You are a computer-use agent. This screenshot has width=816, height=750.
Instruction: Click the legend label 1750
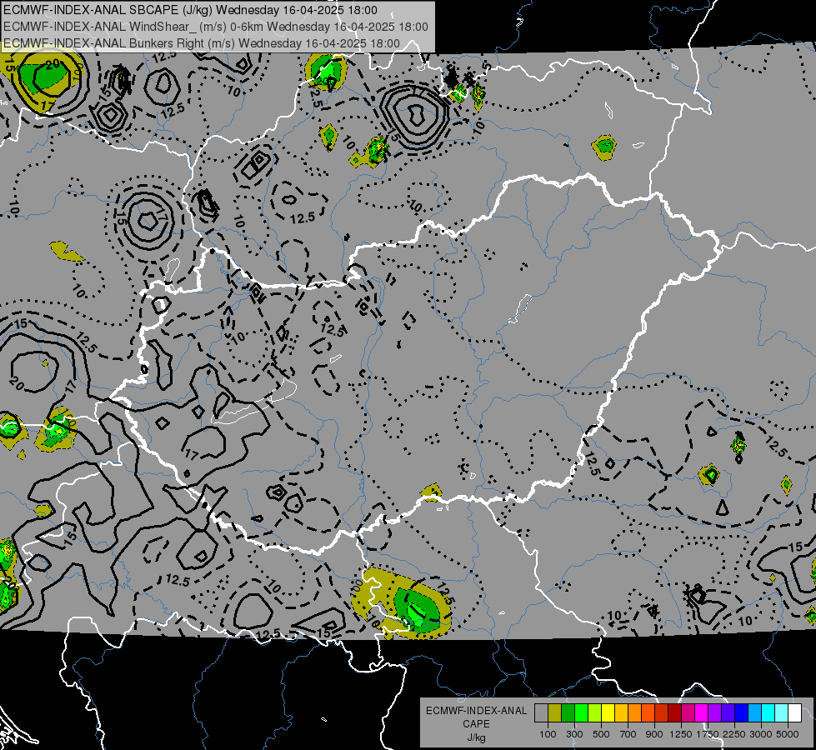708,734
